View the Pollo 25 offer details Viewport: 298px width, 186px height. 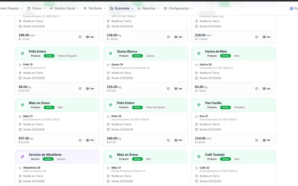178,140
